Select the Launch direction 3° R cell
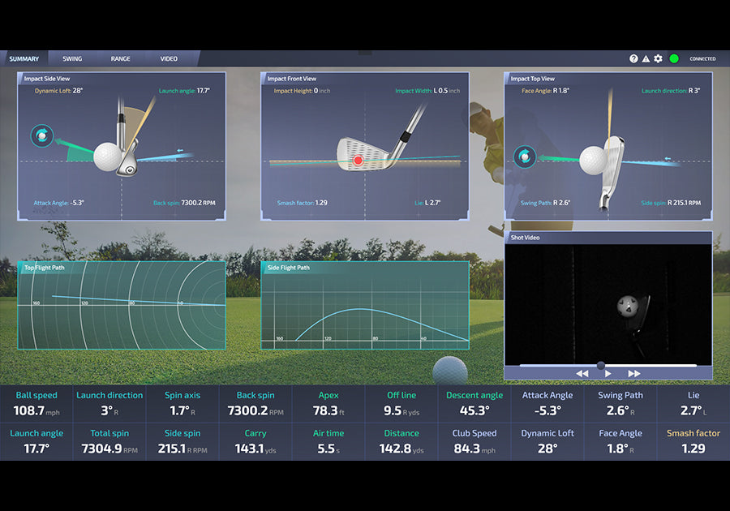The image size is (730, 511). pyautogui.click(x=109, y=403)
